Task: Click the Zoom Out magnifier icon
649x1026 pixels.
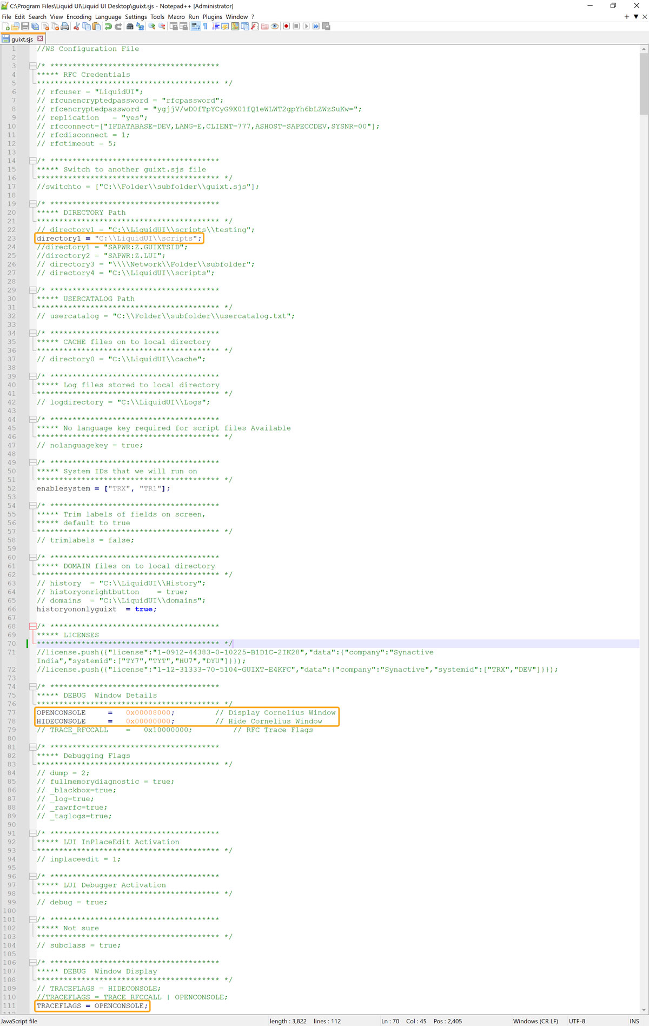Action: 162,27
